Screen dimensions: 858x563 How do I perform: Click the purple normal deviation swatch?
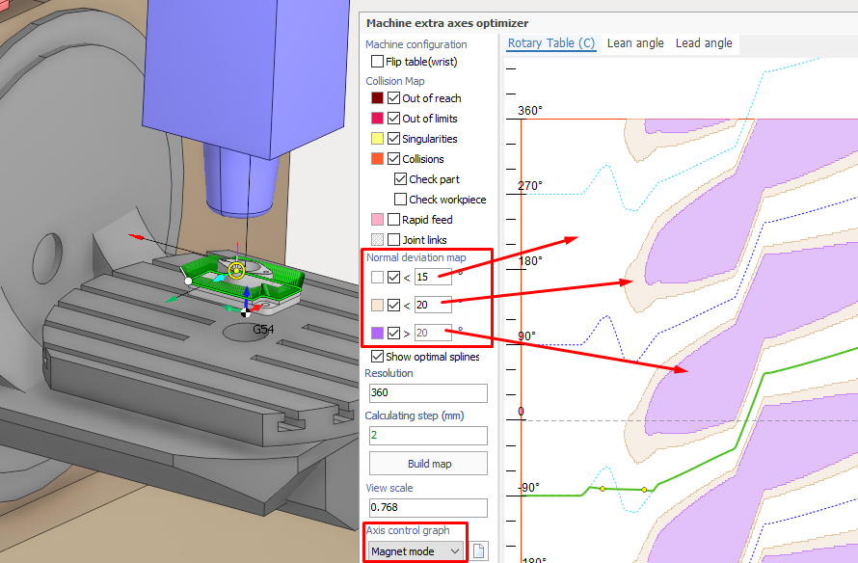377,334
